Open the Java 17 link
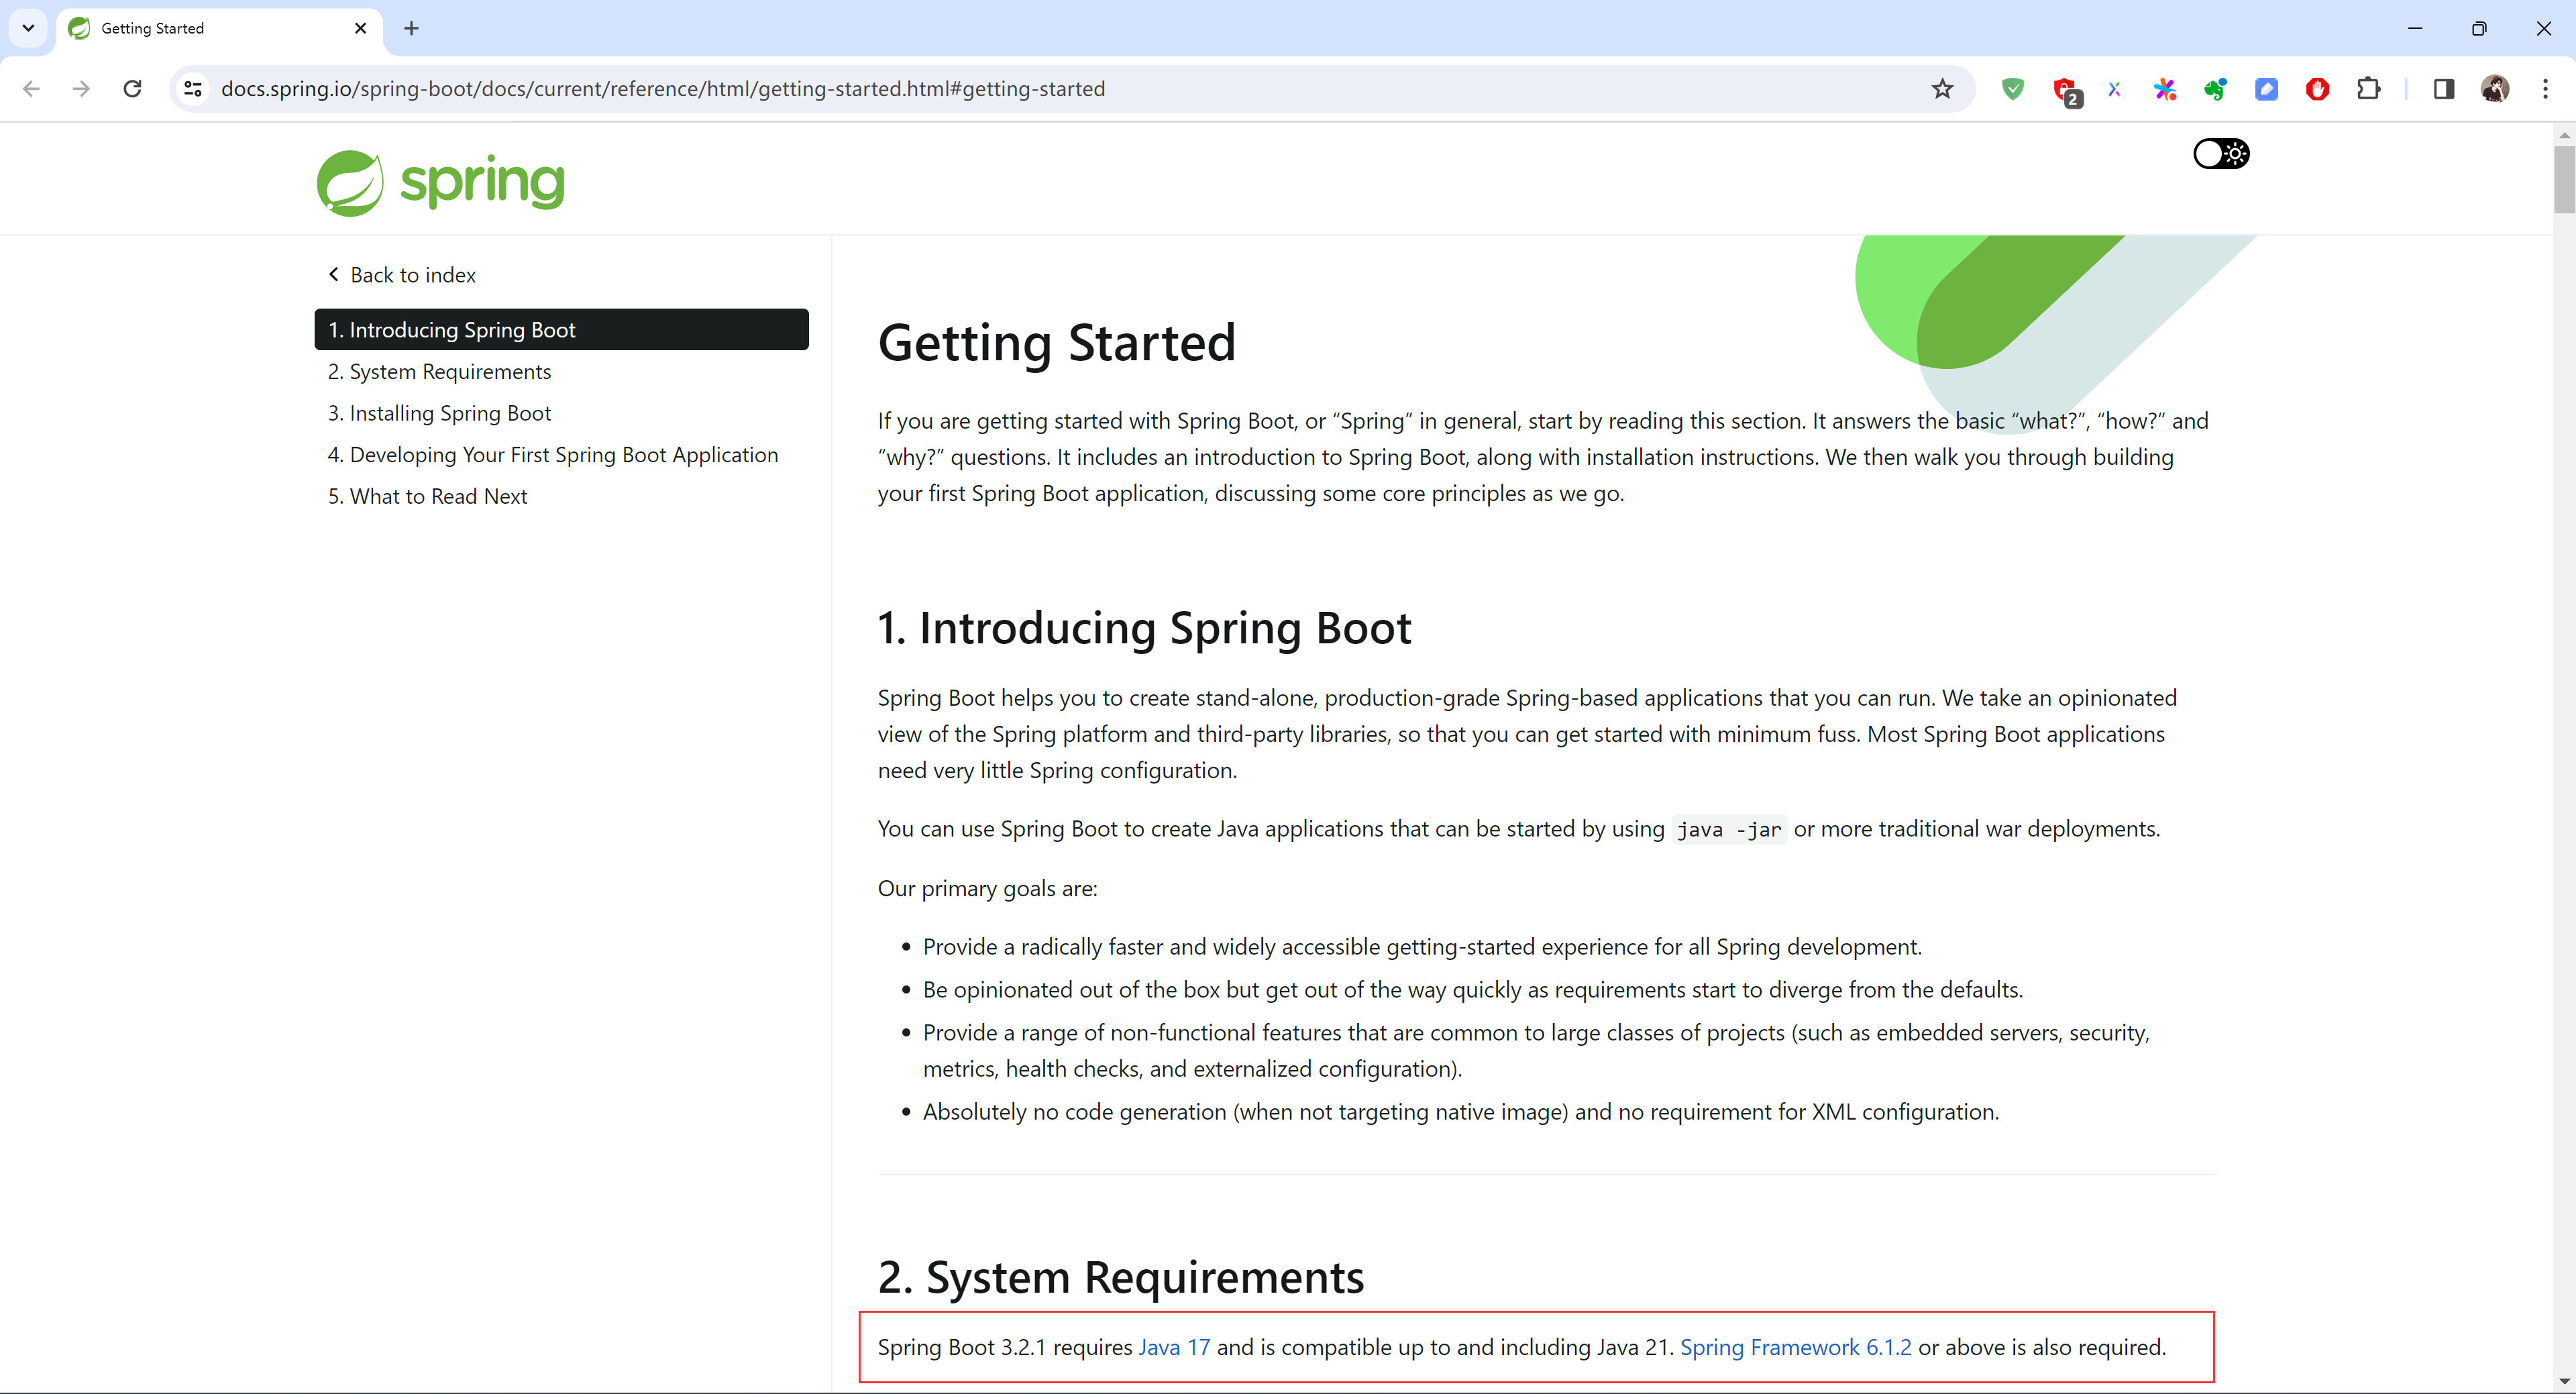The image size is (2576, 1394). tap(1174, 1347)
